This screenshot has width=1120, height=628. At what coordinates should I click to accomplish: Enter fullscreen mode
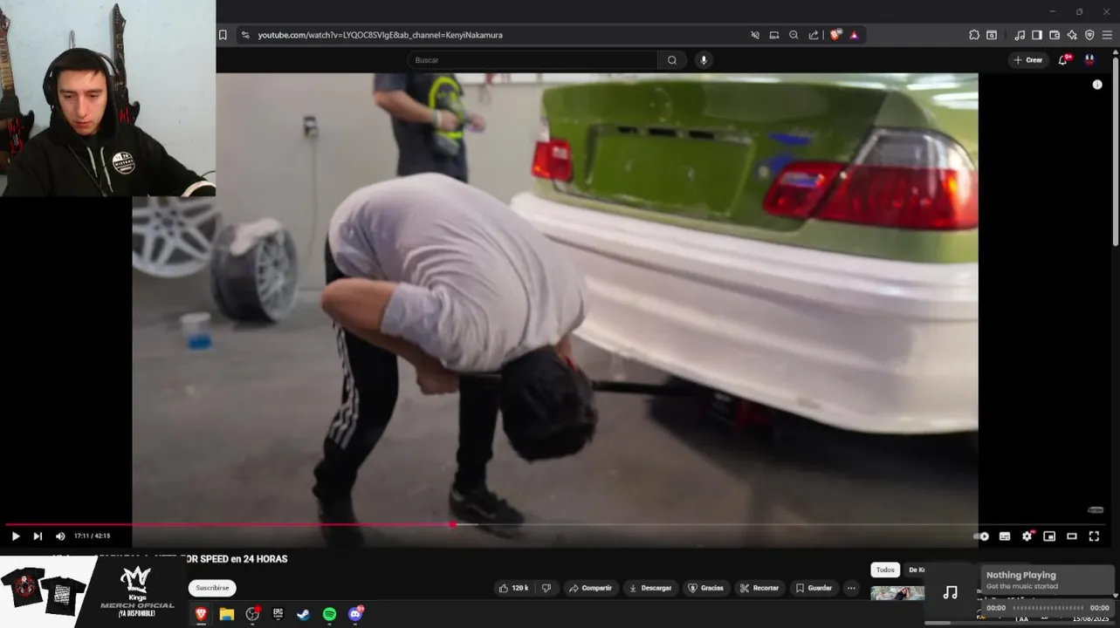(x=1094, y=536)
